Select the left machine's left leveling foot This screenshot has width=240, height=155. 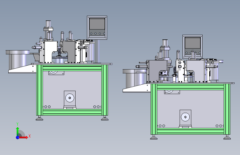[x=39, y=118]
